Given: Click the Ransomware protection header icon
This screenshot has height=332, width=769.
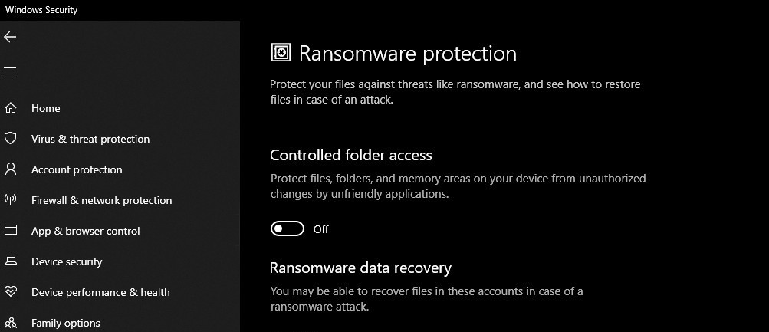Looking at the screenshot, I should [281, 53].
